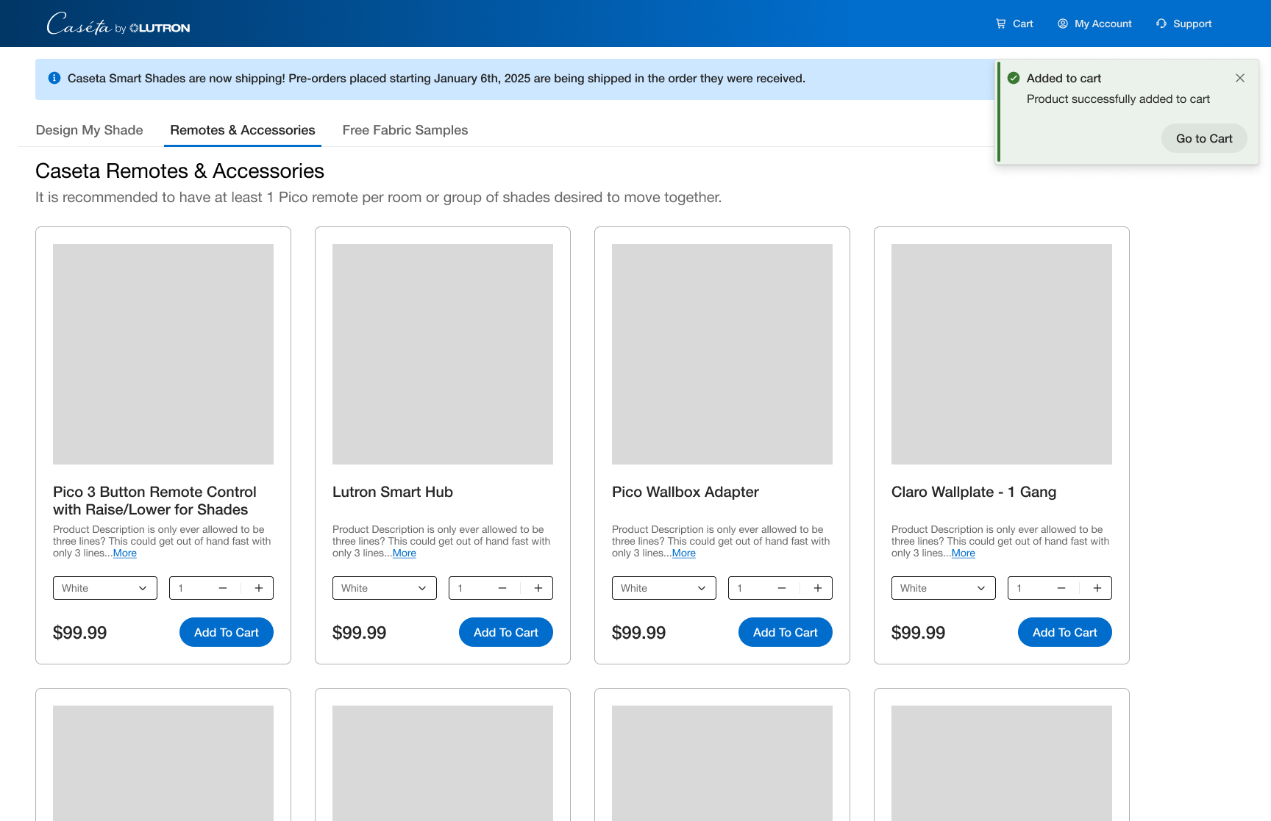Click the Claro Wallplate - 1 Gang title
Viewport: 1271px width, 821px height.
[974, 492]
